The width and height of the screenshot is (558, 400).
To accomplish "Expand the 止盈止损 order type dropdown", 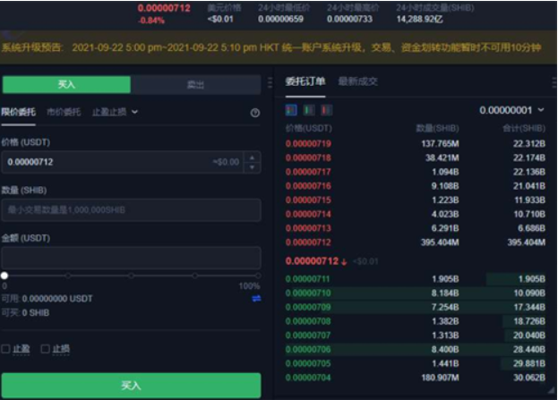I will [116, 112].
